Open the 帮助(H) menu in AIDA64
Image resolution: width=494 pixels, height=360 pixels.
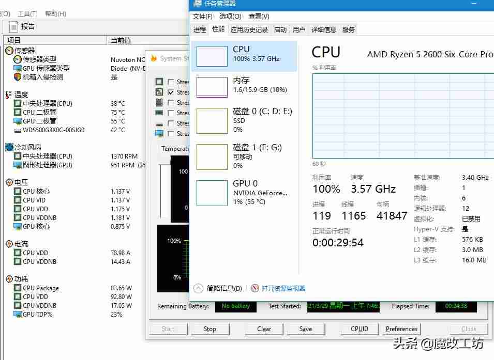[x=55, y=13]
